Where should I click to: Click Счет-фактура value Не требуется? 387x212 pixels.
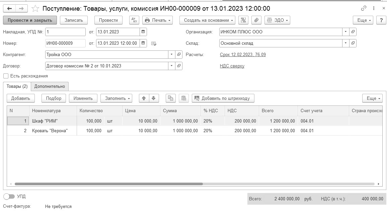click(58, 207)
